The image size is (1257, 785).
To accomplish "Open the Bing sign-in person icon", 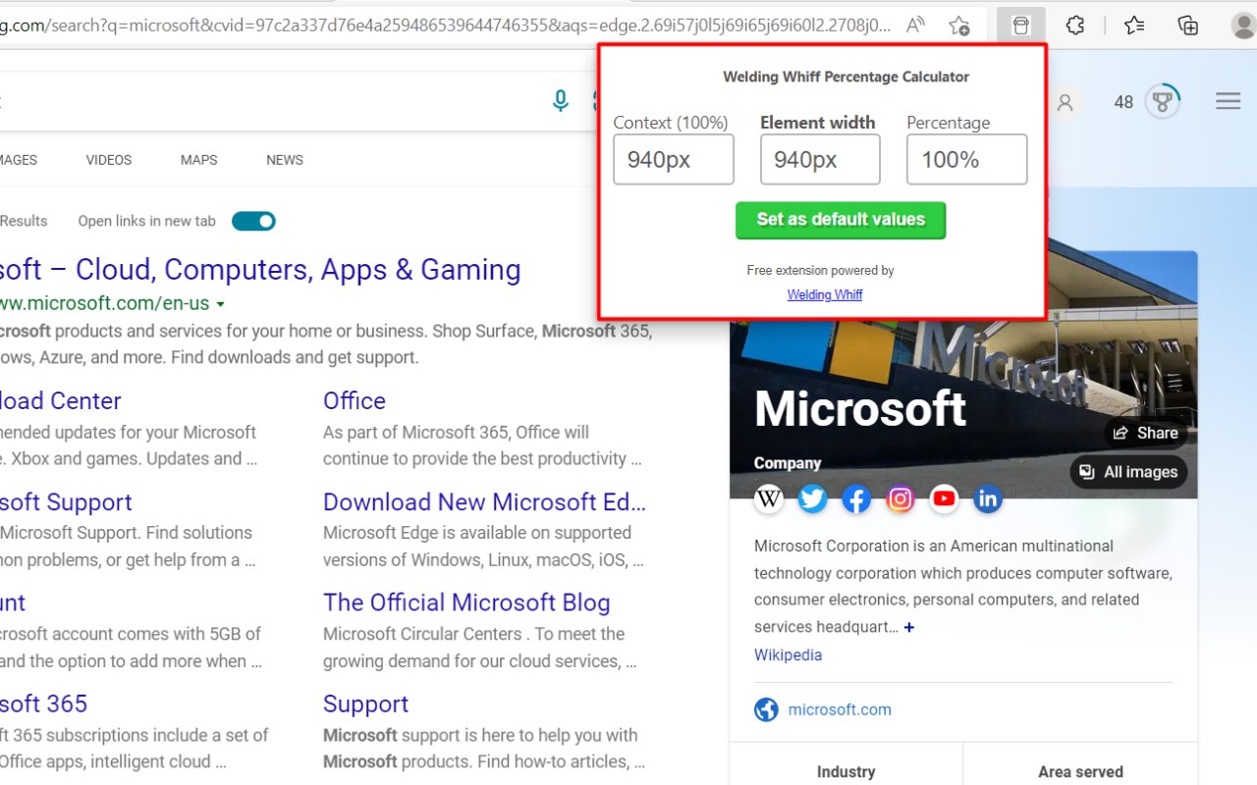I will click(x=1065, y=102).
